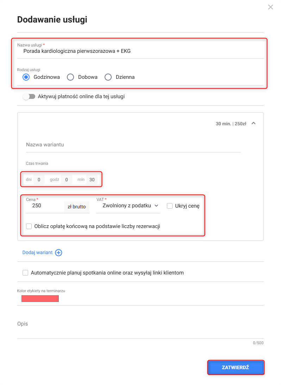Select the Godzinowa service type
281x385 pixels.
(x=26, y=77)
